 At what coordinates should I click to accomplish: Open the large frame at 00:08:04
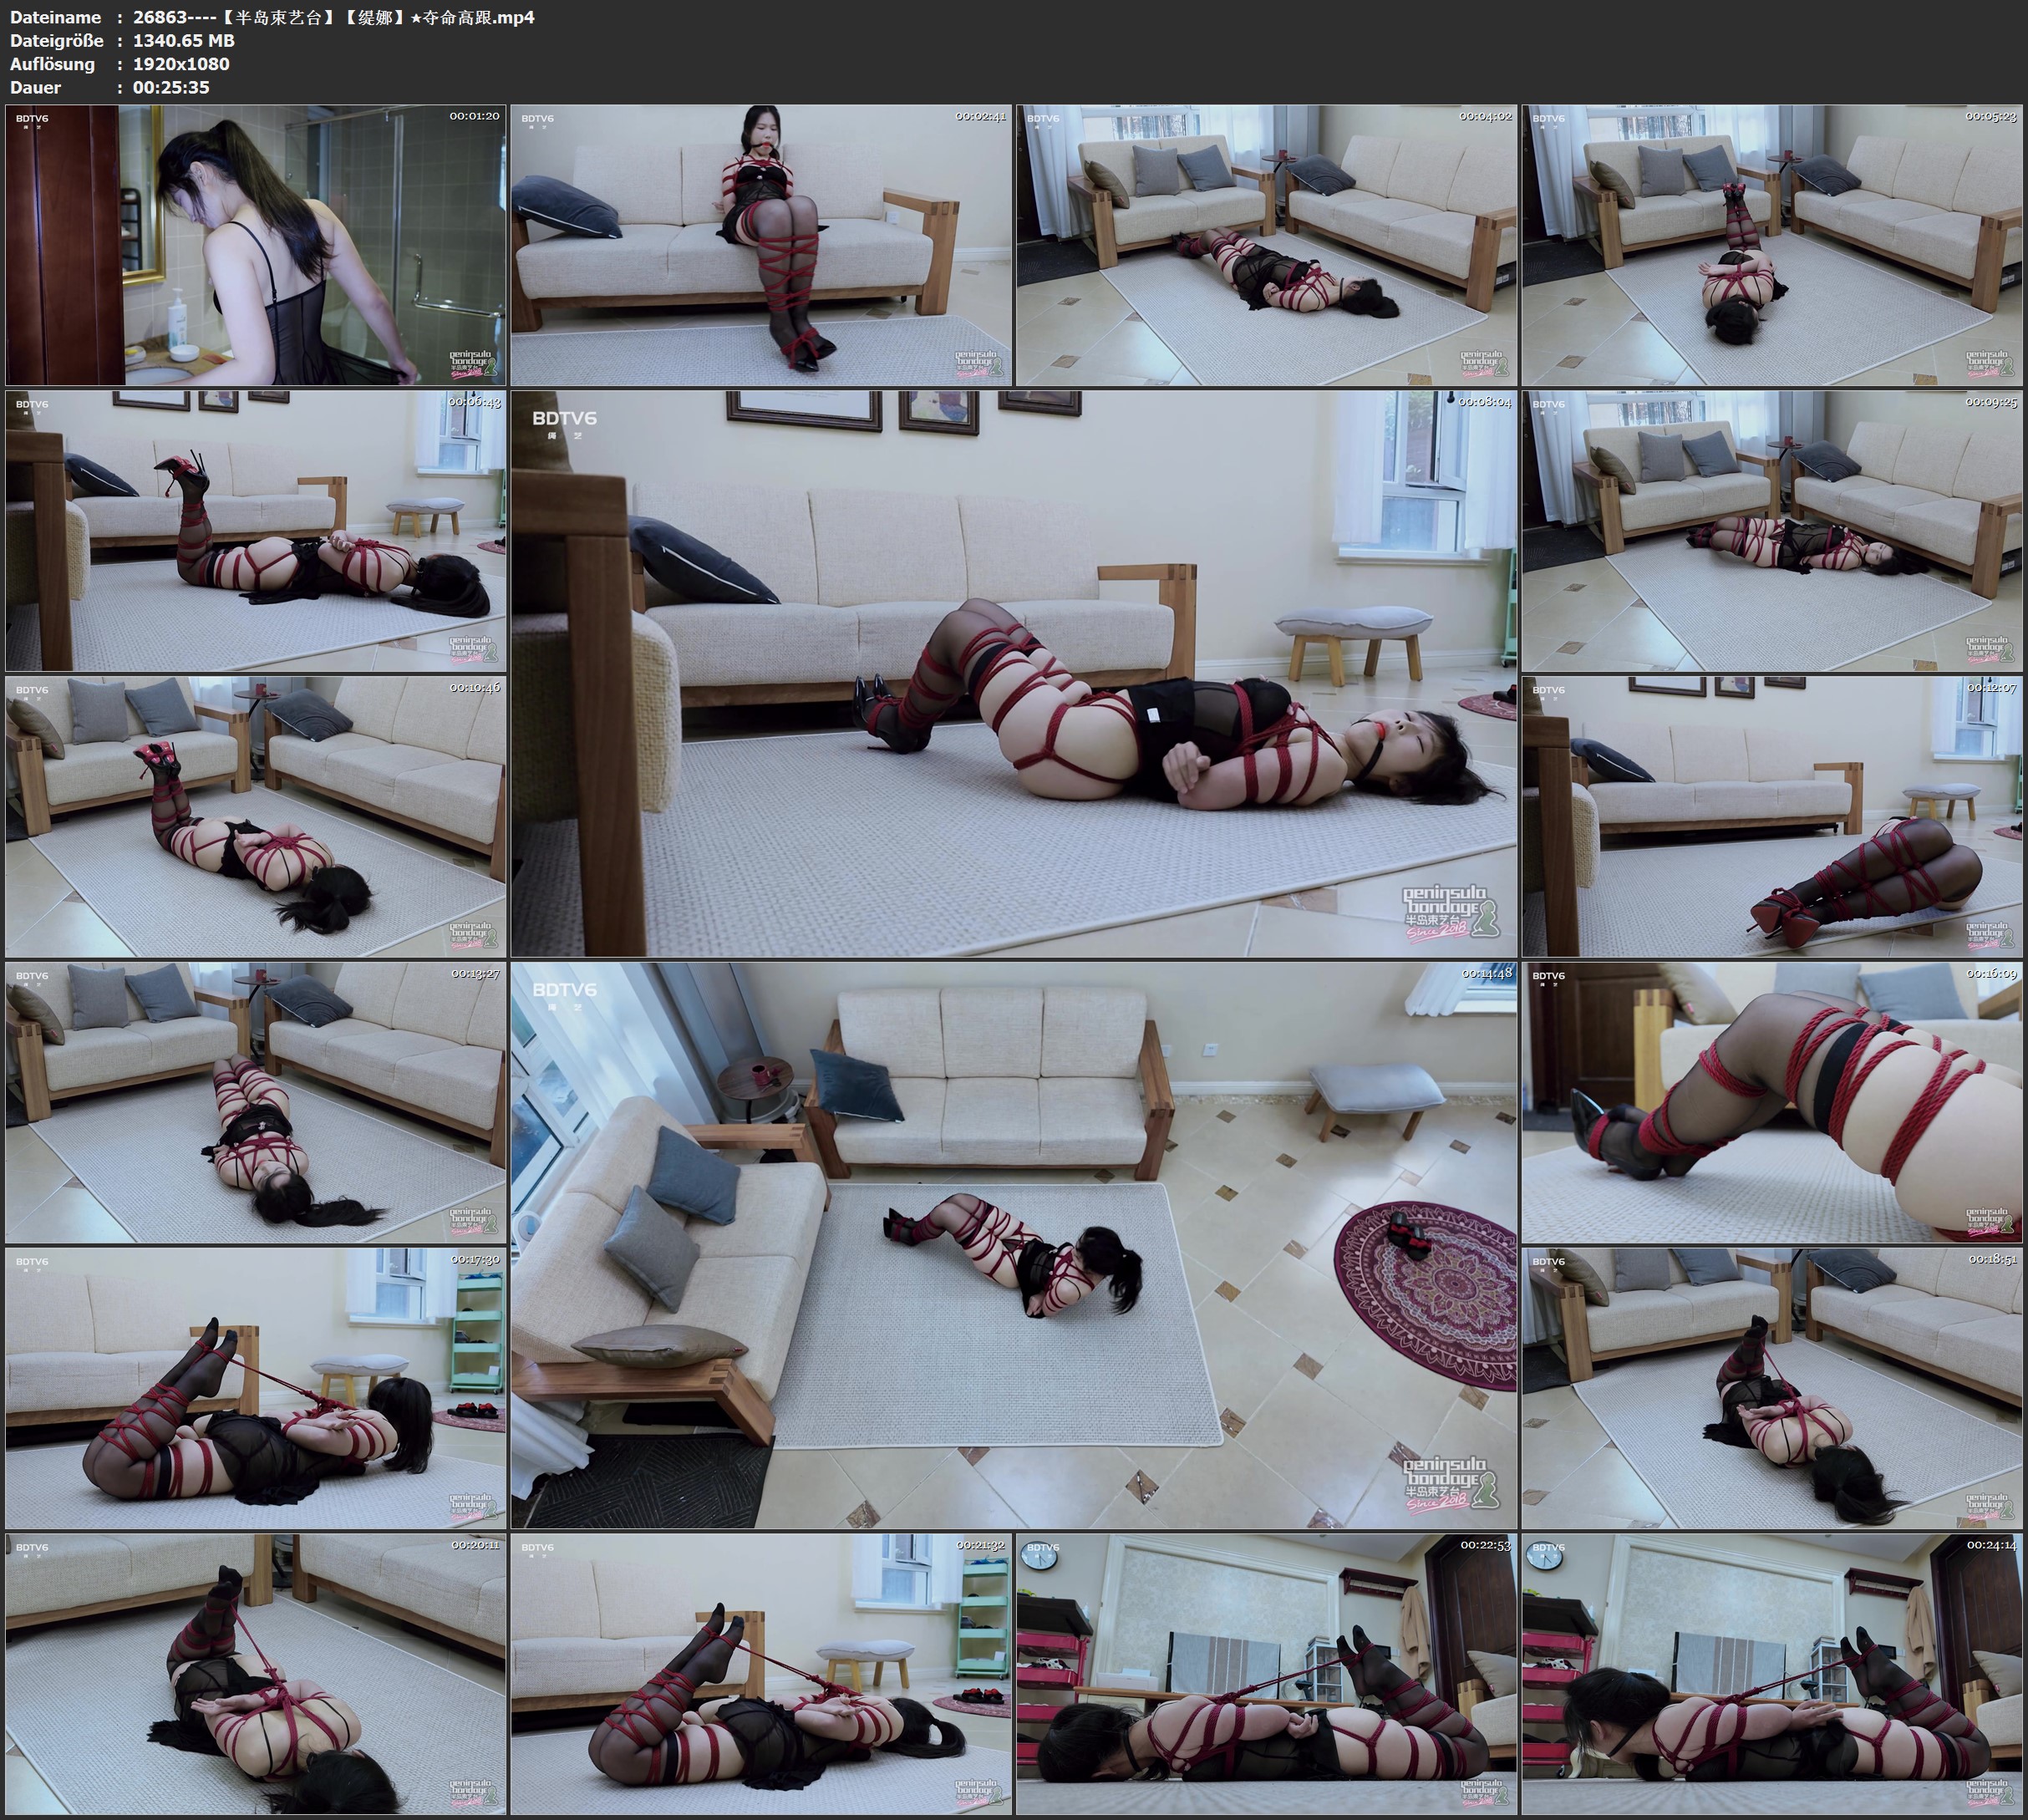point(1013,673)
